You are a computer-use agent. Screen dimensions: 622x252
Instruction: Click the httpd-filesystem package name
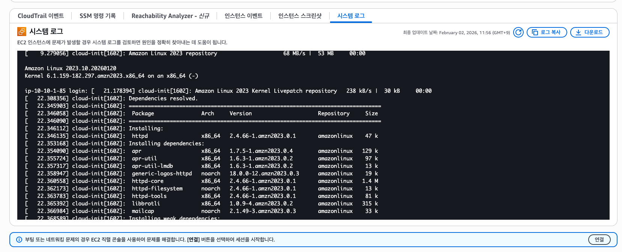click(x=157, y=189)
